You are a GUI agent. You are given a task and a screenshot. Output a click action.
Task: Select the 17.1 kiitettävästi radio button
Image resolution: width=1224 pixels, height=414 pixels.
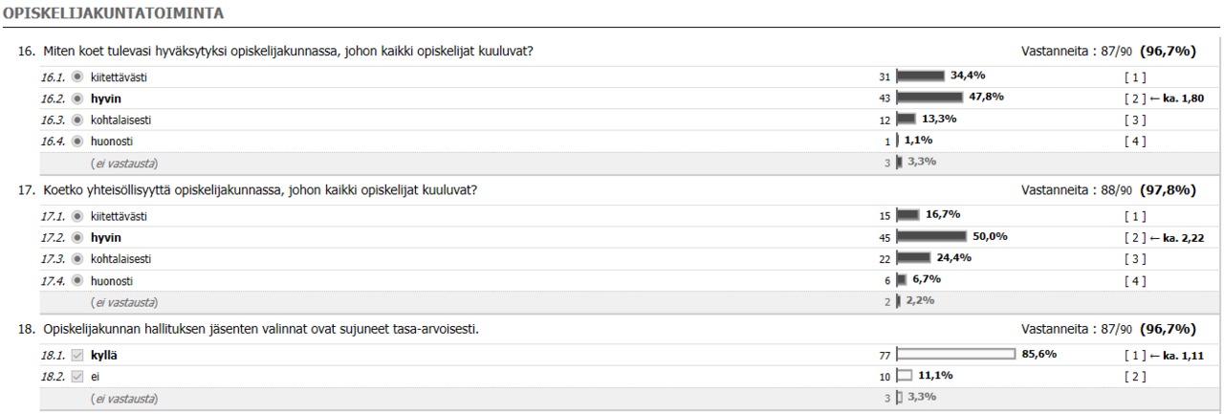click(77, 216)
